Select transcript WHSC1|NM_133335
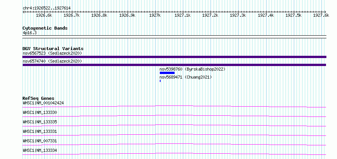This screenshot has width=337, height=159. tap(40, 122)
